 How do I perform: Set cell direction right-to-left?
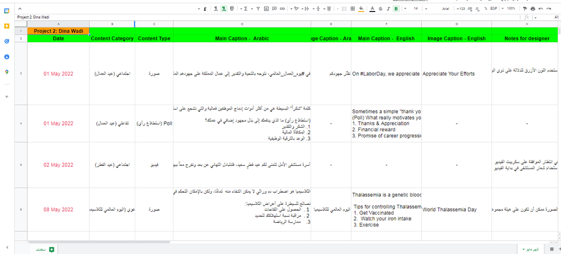(x=216, y=9)
